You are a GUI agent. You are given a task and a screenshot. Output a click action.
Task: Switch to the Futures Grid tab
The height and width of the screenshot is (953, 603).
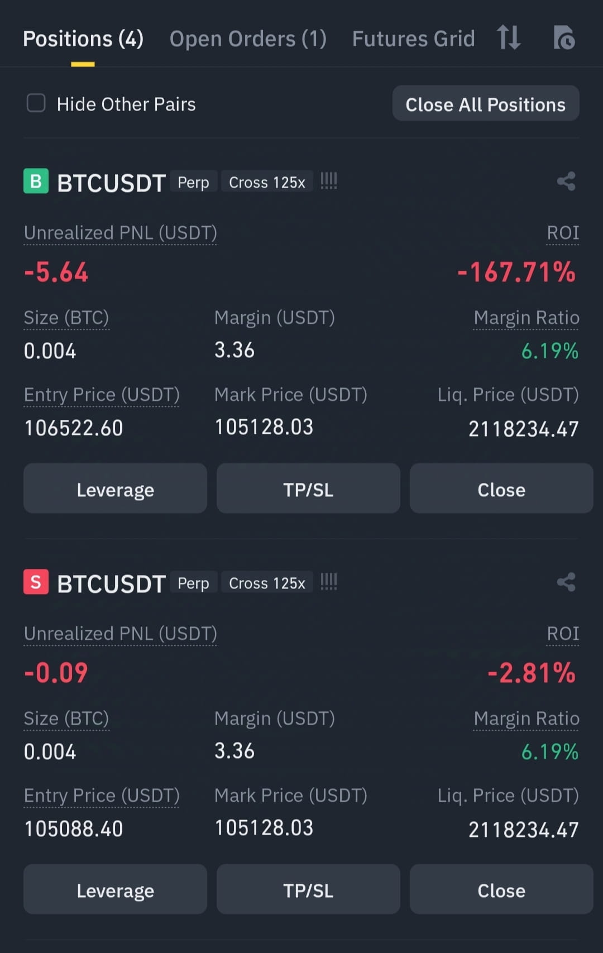[413, 39]
